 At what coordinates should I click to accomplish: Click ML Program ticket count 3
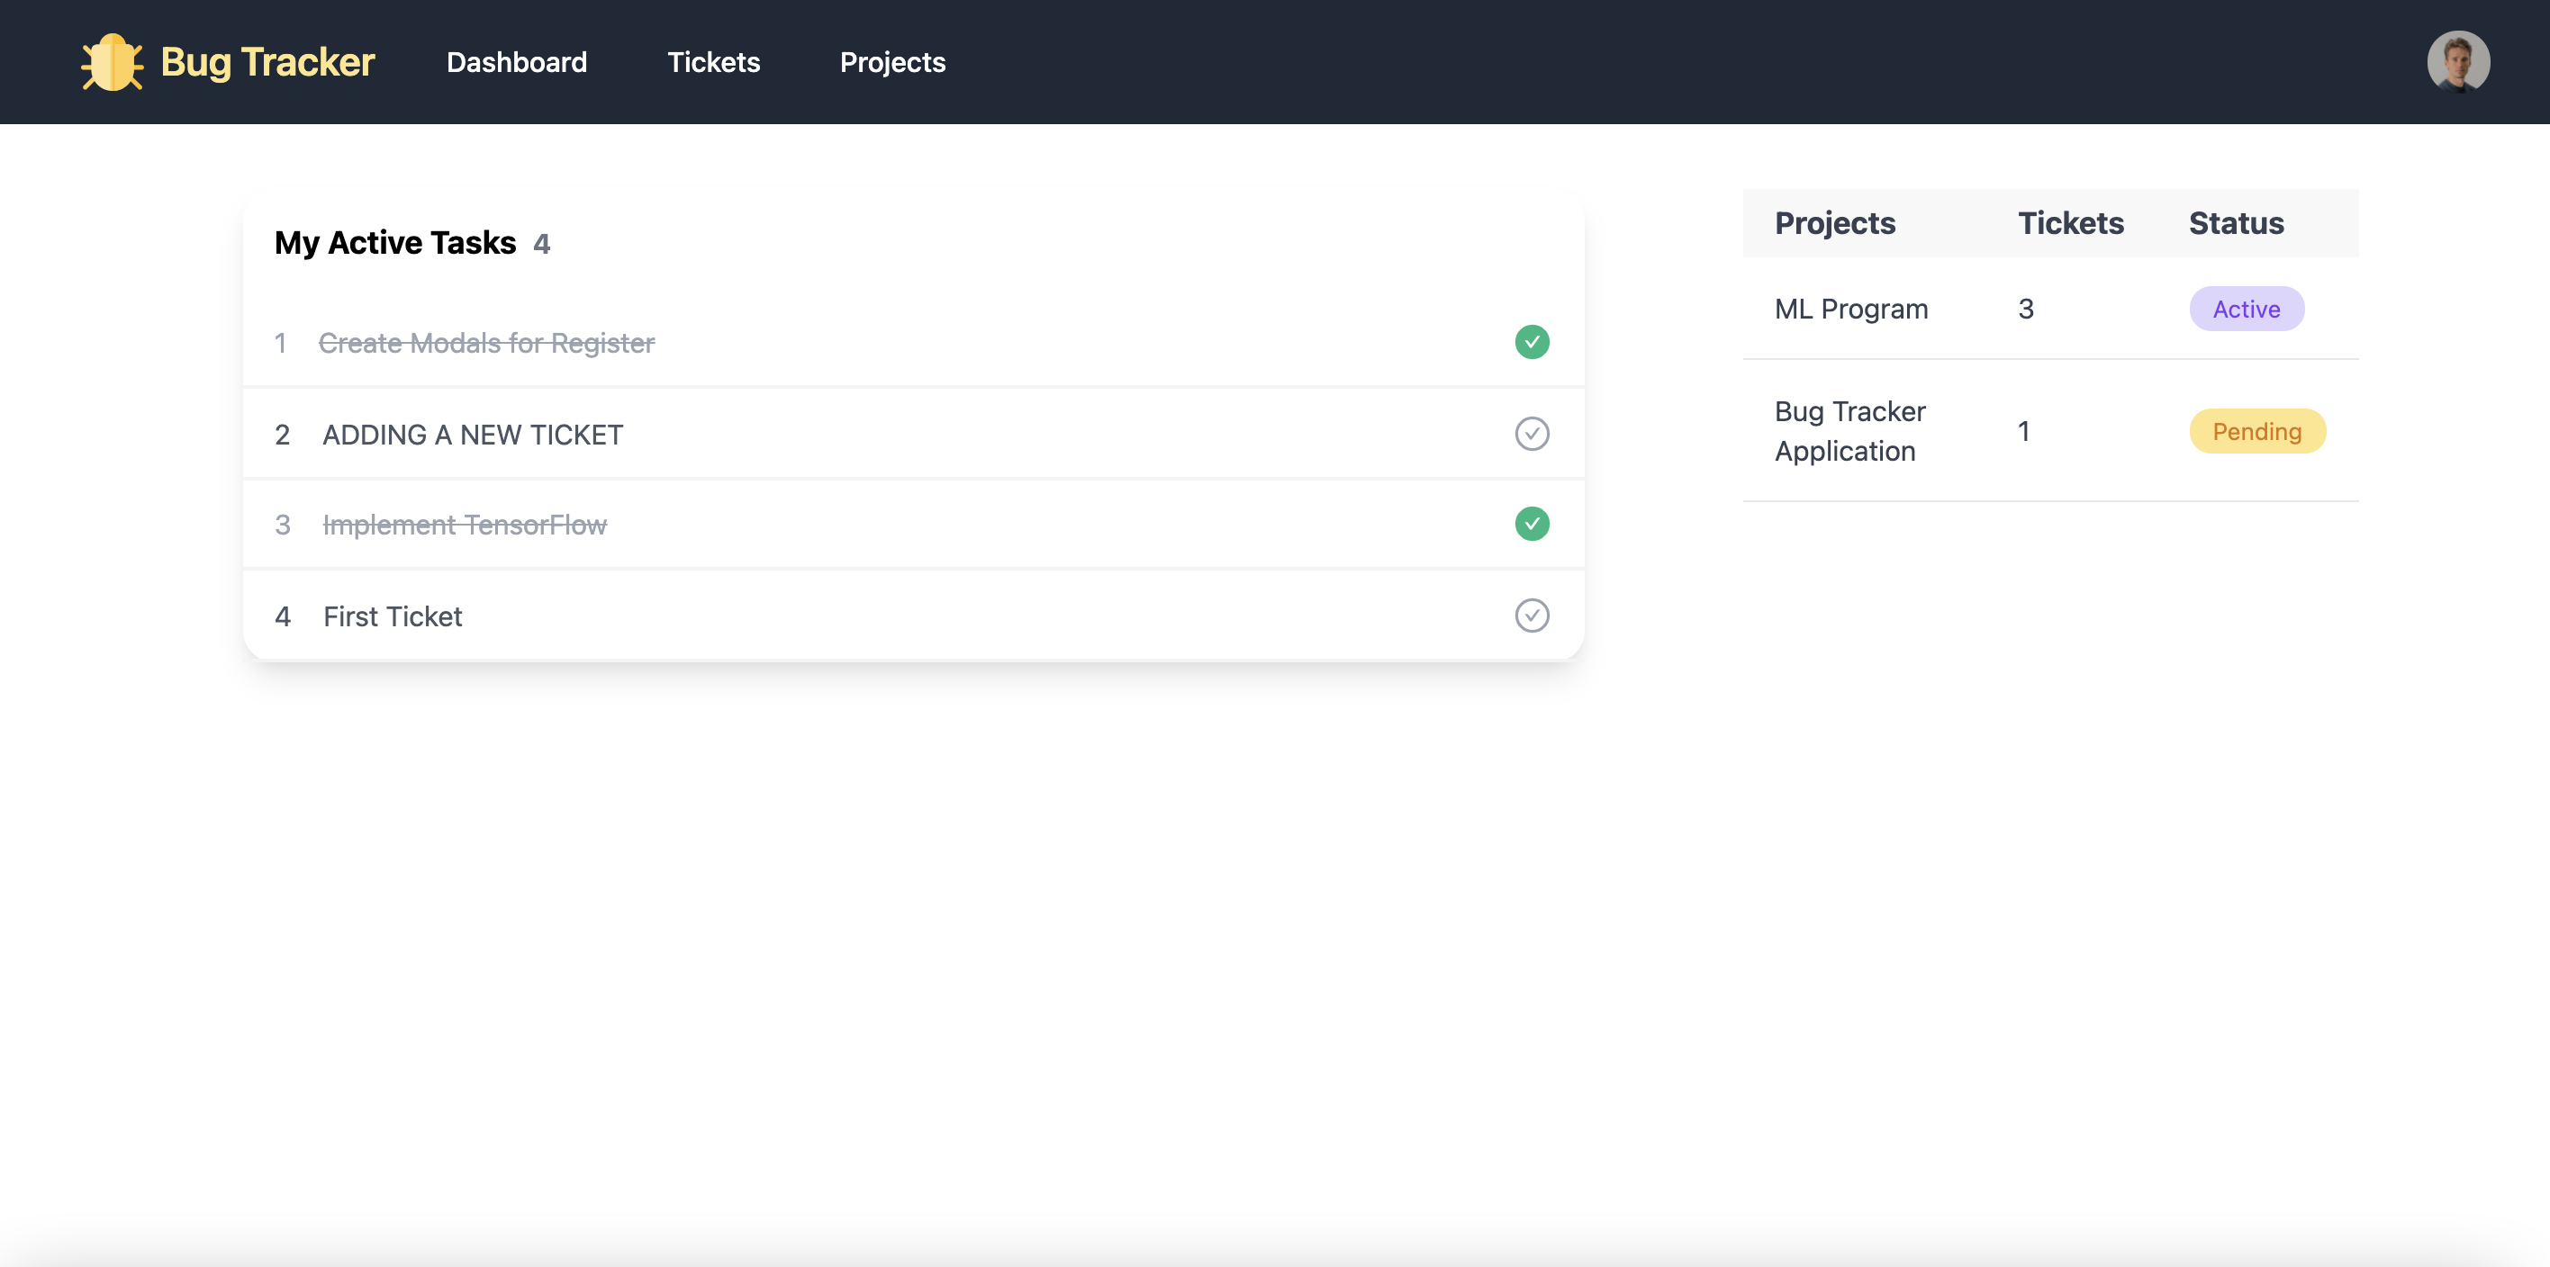(x=2025, y=310)
